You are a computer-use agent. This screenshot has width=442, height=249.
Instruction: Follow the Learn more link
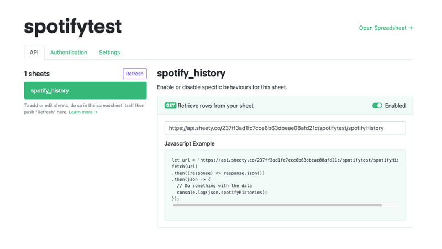[x=83, y=112]
